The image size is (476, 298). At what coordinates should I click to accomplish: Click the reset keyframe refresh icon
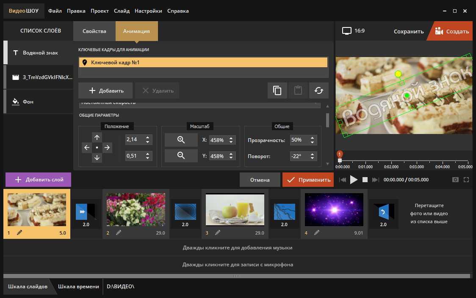[x=318, y=90]
